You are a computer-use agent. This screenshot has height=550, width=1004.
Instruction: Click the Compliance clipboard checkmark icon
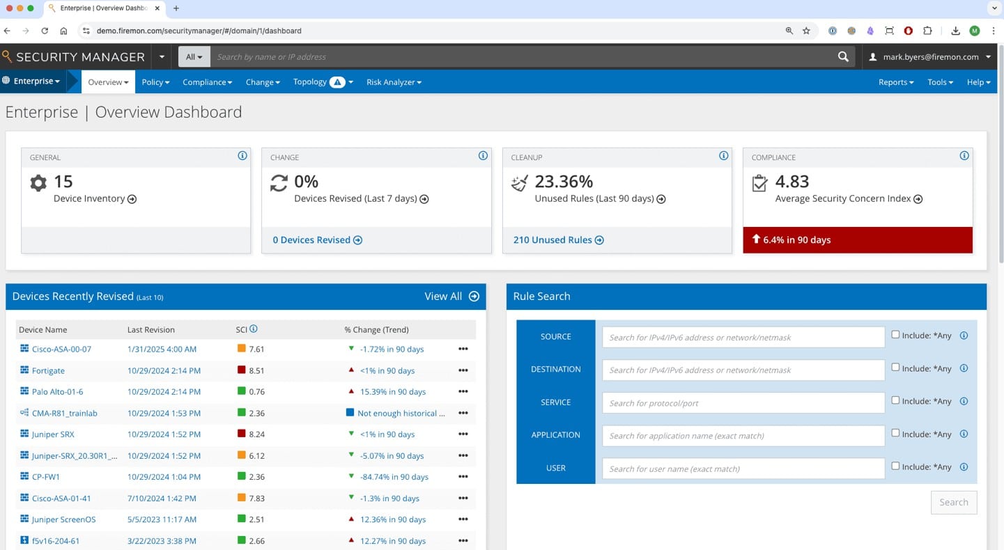point(759,182)
